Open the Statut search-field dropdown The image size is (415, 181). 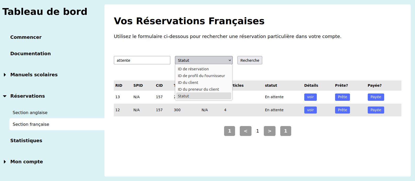tap(204, 60)
